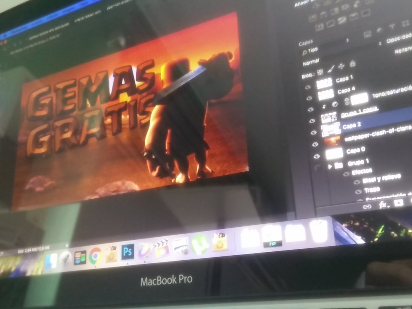Click the Tono/saturación adjustment icon
The image size is (412, 309).
click(335, 103)
